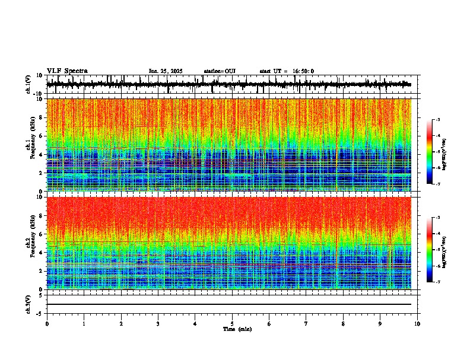This screenshot has width=470, height=363.
Task: Click the ch.2 "Frequency (kHz)" axis label
Action: [x=33, y=236]
